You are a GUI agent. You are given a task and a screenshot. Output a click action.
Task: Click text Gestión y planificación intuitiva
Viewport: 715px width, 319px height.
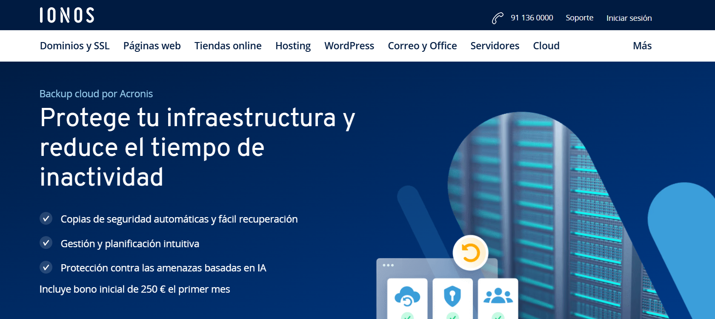[x=130, y=244]
